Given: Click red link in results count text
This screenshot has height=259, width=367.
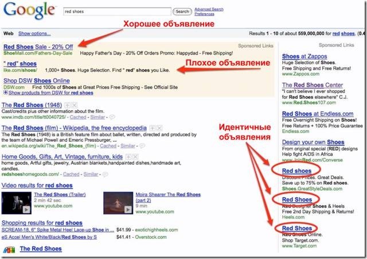Looking at the screenshot, I should coord(336,33).
